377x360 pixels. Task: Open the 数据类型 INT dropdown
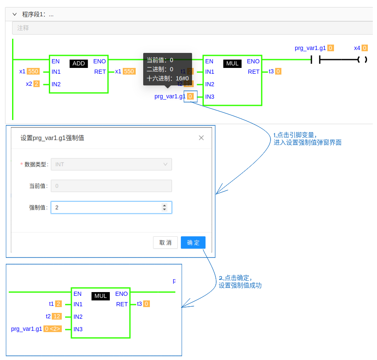coord(111,165)
